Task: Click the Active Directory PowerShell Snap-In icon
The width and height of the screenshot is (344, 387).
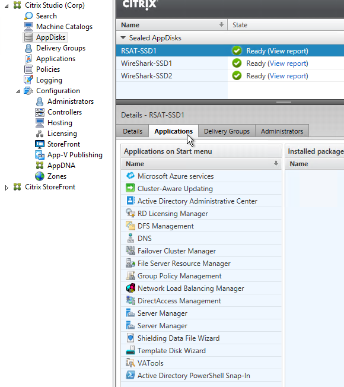Action: tap(130, 375)
